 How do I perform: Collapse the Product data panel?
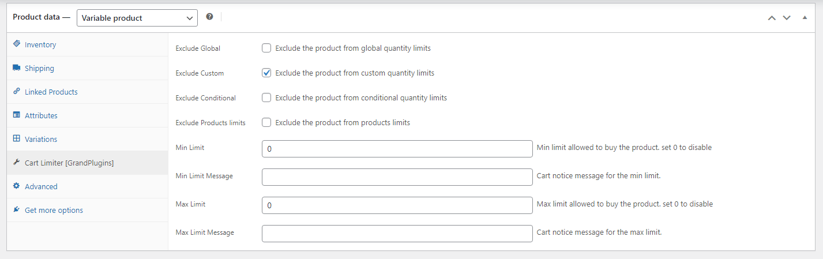(805, 18)
